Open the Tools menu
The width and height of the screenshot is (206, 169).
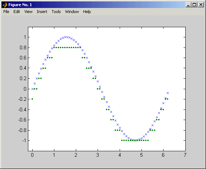point(56,12)
